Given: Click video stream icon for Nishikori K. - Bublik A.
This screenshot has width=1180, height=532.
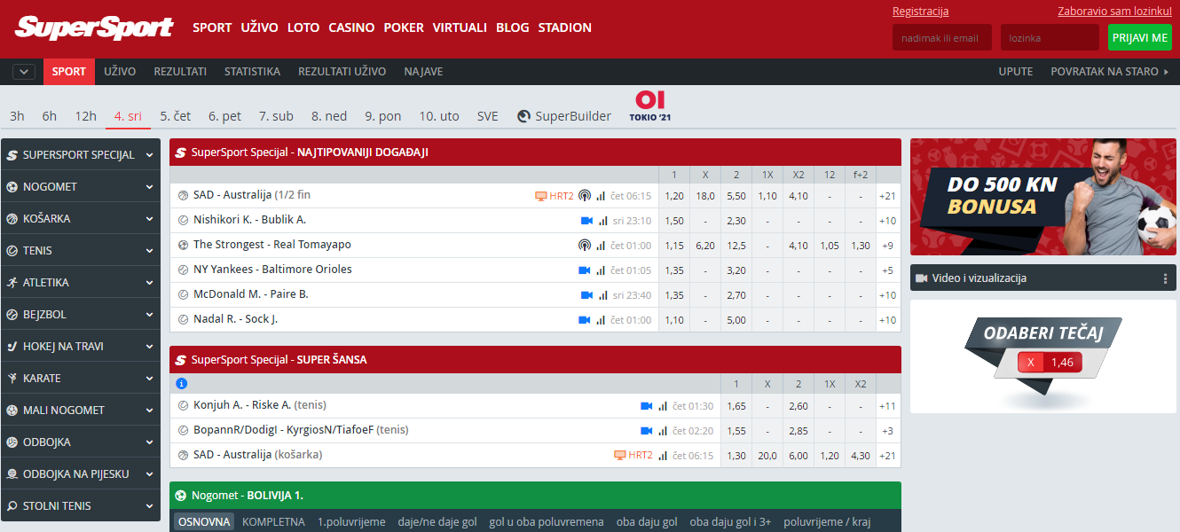Looking at the screenshot, I should click(x=586, y=221).
